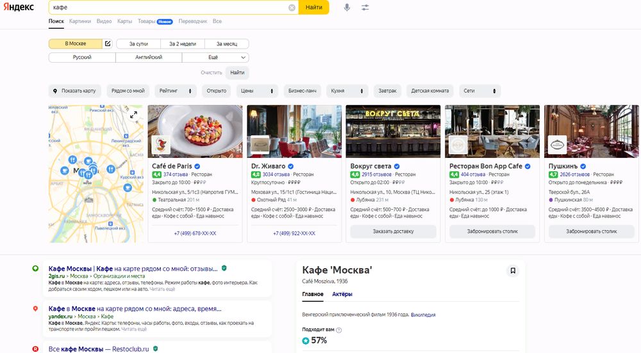Click the Детская комната filter chip
The height and width of the screenshot is (353, 641).
click(x=429, y=91)
